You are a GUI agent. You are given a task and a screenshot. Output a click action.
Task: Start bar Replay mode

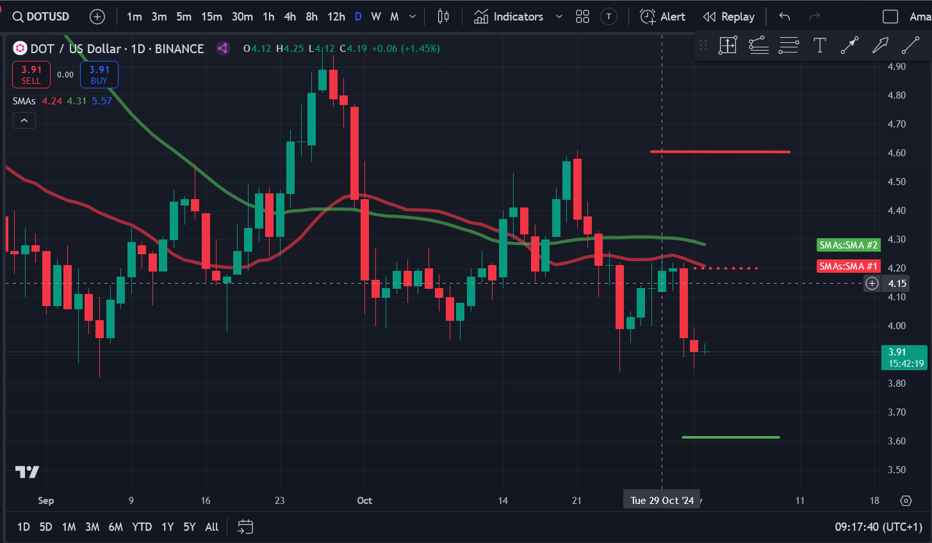pos(728,17)
